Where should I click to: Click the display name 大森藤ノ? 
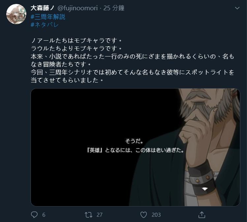43,8
